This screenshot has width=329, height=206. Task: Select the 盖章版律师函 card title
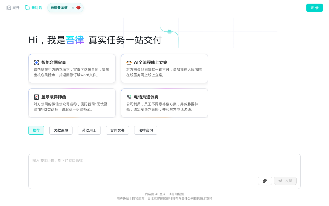pyautogui.click(x=54, y=97)
